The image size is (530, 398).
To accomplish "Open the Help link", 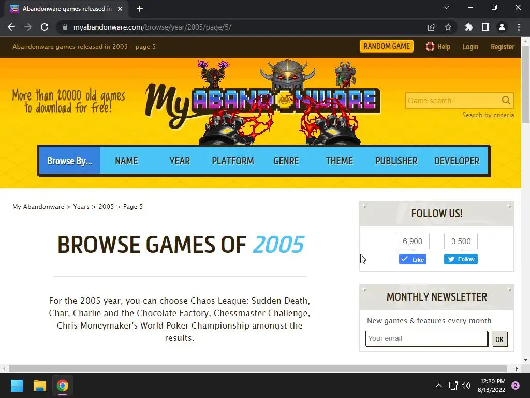I will (438, 46).
